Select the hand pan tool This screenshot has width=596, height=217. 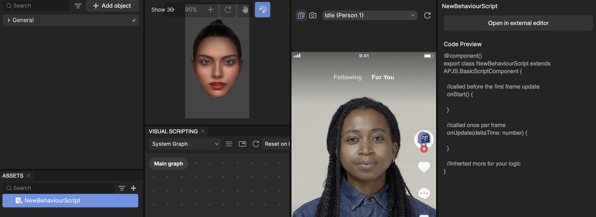point(245,10)
